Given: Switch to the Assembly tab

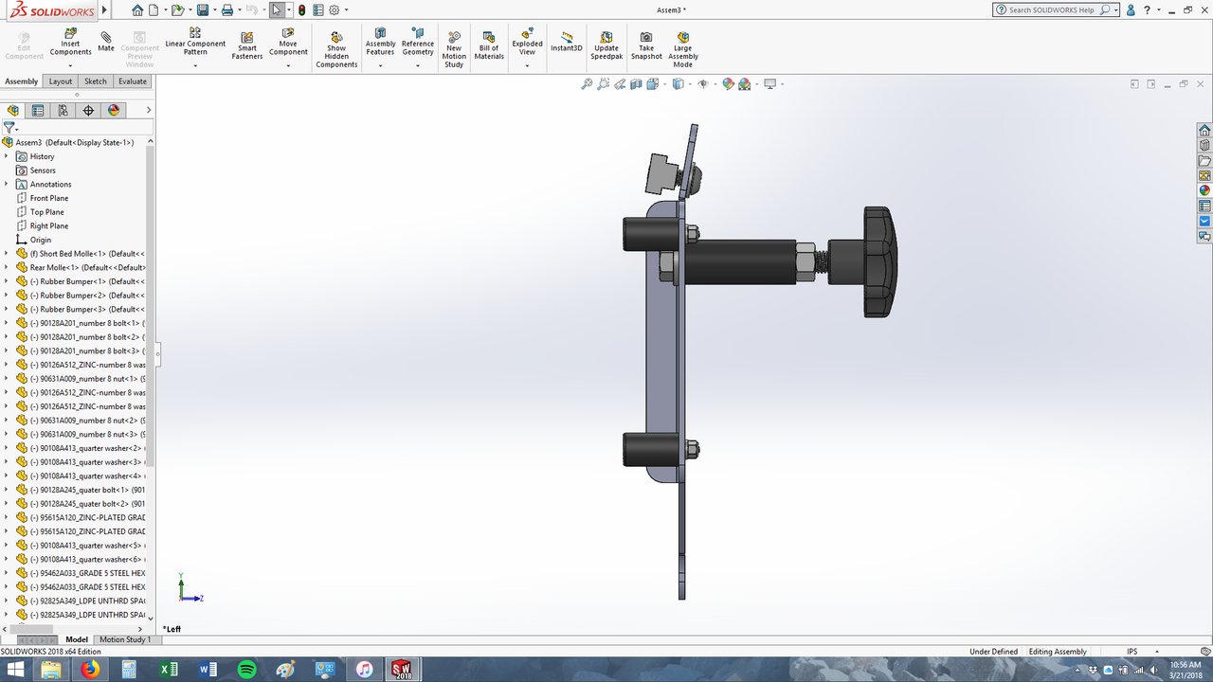Looking at the screenshot, I should (x=21, y=81).
